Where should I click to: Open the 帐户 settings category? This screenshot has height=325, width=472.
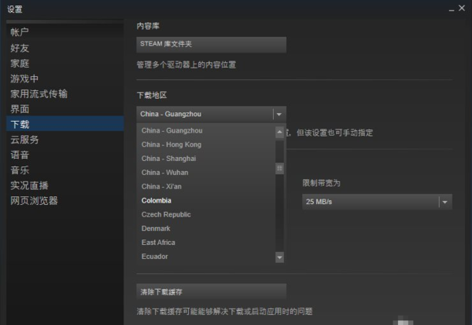(65, 32)
